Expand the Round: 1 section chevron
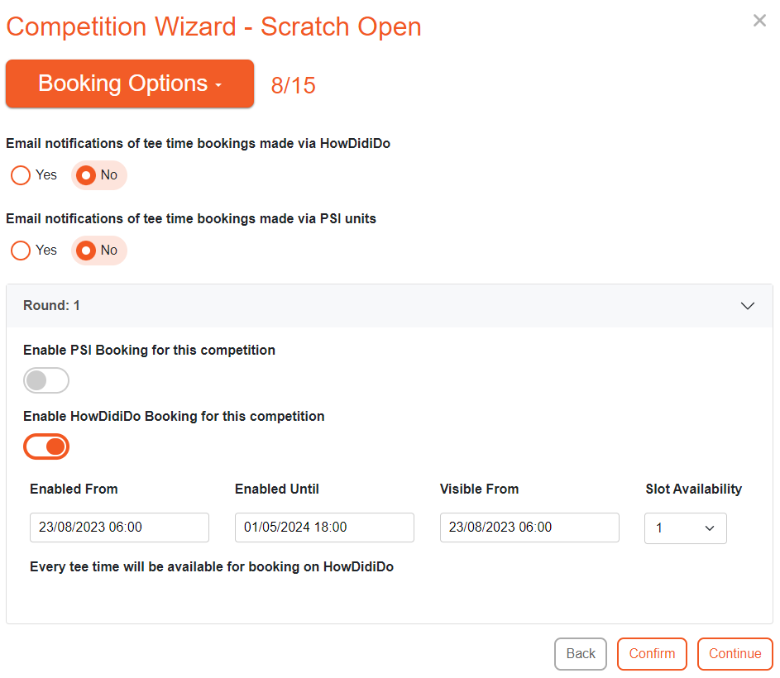The width and height of the screenshot is (780, 678). (748, 305)
